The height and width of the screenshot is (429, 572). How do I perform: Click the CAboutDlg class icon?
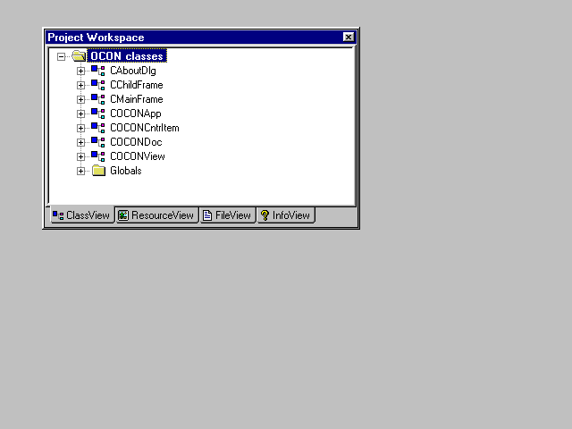click(x=98, y=71)
